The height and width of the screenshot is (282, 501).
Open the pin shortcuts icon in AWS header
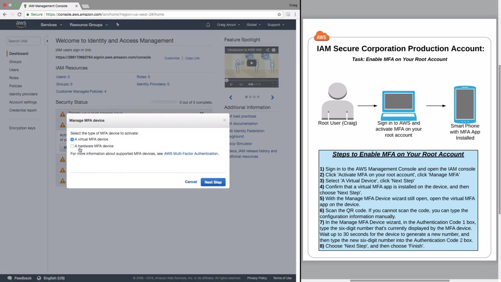tap(117, 25)
